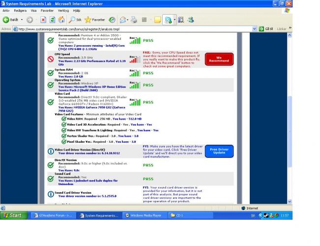320x246 pixels.
Task: Click the 'You Have: 2.0 GB' text
Action: tap(71, 76)
